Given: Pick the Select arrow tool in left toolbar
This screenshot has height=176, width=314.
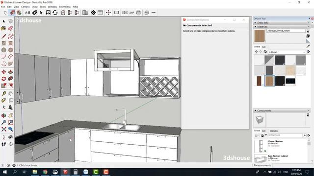Looking at the screenshot, I should (3, 21).
